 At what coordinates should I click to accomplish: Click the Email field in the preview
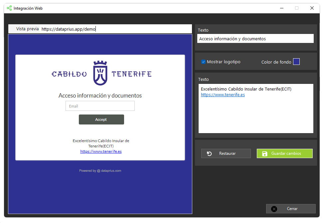point(100,106)
